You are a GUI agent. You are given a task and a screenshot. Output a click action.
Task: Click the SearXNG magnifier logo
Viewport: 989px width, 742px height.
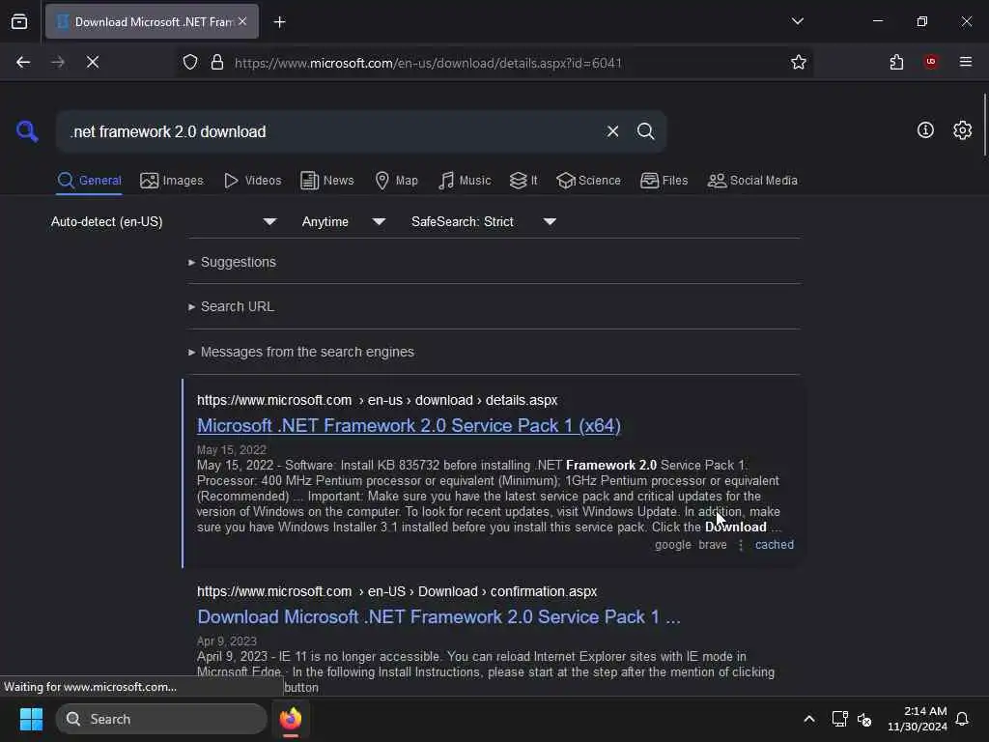point(27,131)
